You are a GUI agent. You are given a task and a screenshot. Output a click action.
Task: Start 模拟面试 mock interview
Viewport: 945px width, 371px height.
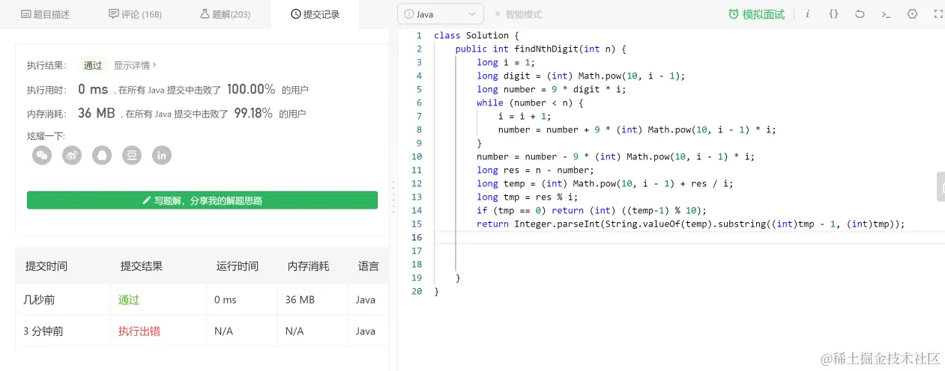[756, 14]
